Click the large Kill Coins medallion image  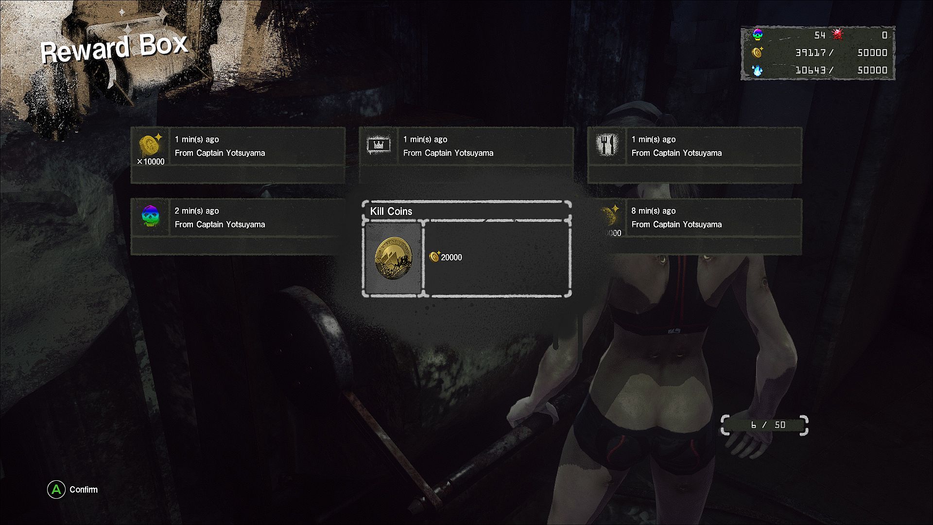[393, 258]
